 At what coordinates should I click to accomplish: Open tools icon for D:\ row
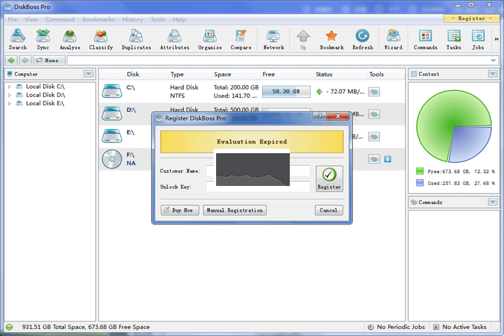tap(374, 114)
